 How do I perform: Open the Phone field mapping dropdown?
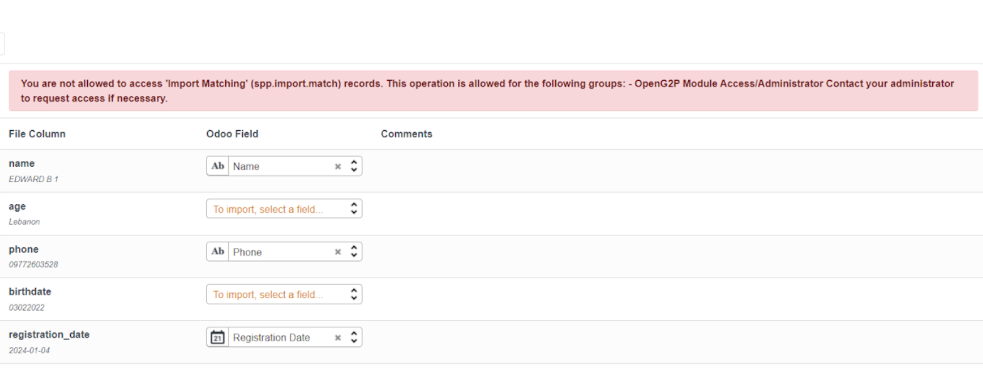point(282,252)
